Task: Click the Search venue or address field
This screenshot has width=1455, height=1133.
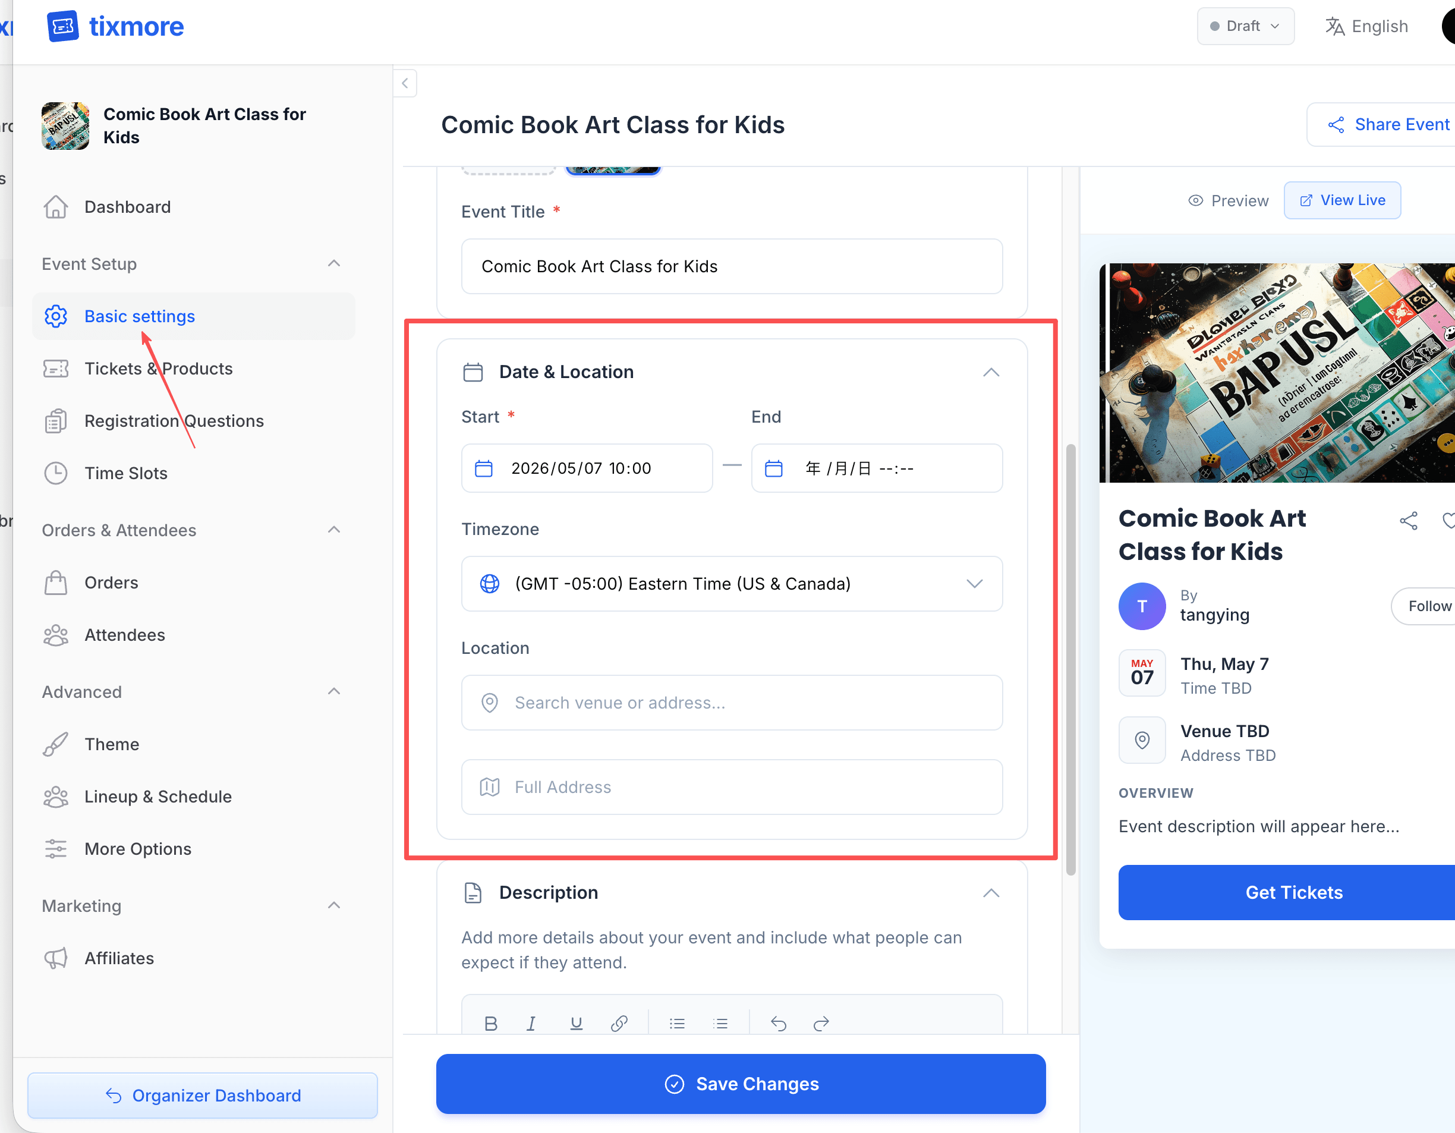Action: [731, 703]
